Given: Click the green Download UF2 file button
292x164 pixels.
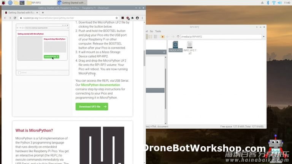Looking at the screenshot, I should tap(92, 107).
